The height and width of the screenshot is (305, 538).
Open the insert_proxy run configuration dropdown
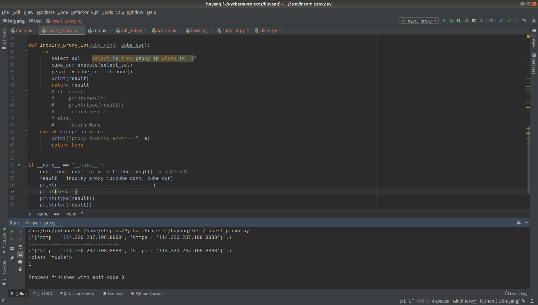[418, 21]
